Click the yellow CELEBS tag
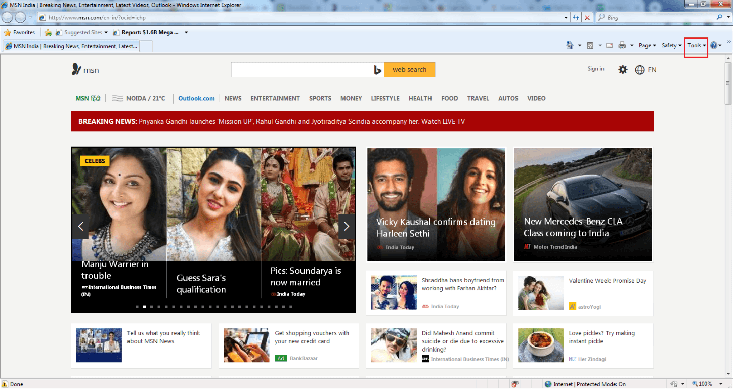This screenshot has width=733, height=389. tap(95, 161)
